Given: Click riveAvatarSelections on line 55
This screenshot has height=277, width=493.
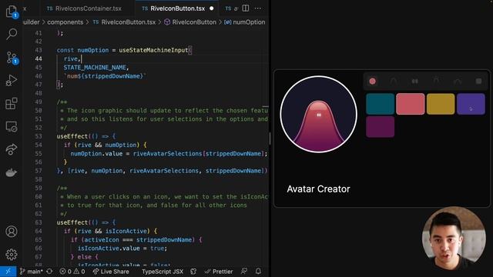Looking at the screenshot, I should click(167, 154).
